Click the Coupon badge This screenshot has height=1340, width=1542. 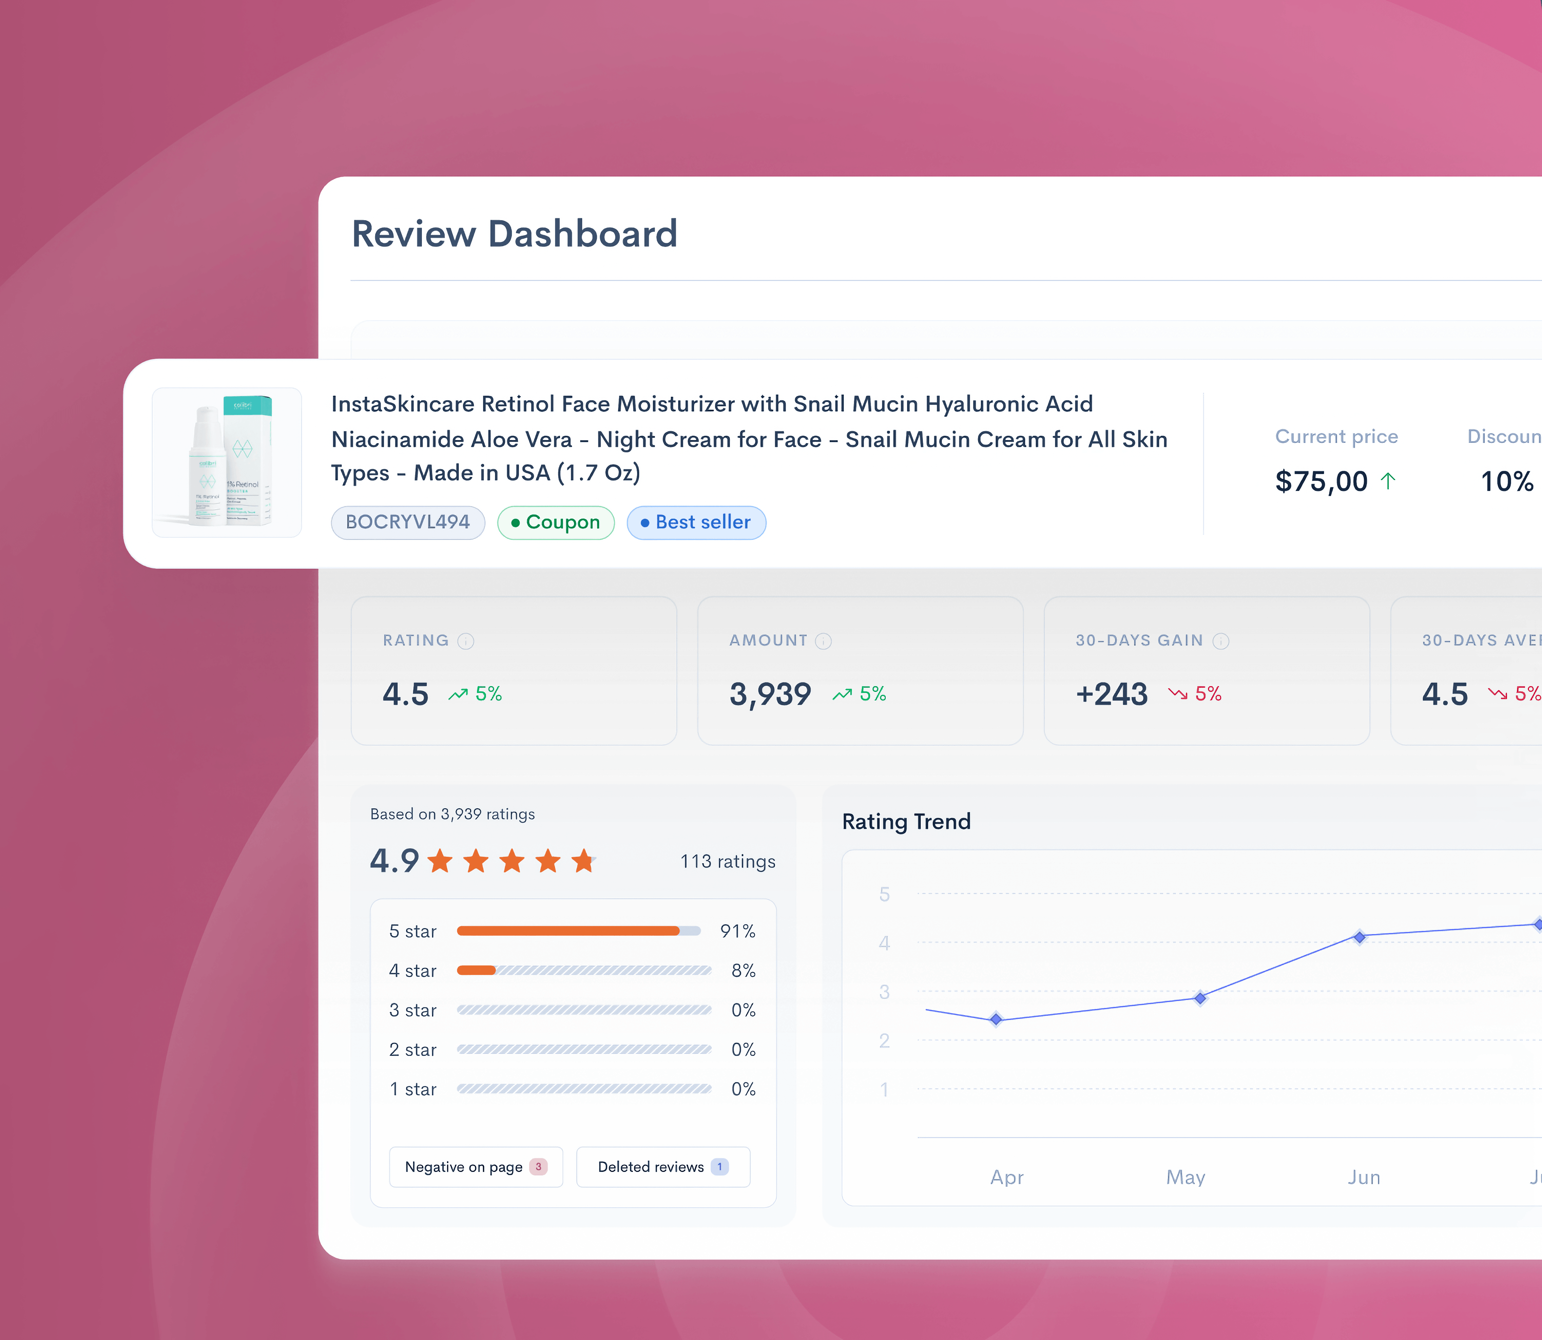[x=556, y=522]
